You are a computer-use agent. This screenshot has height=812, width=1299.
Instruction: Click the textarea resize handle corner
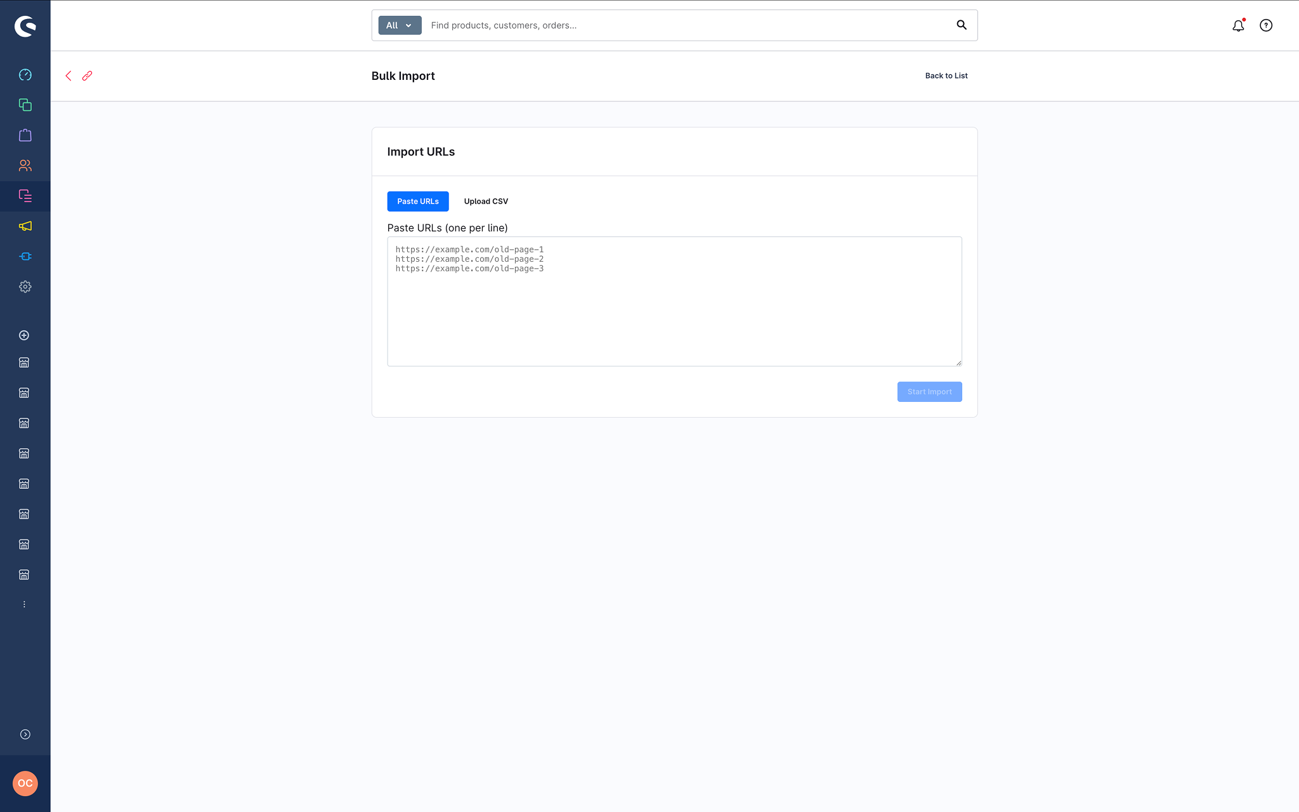point(958,363)
